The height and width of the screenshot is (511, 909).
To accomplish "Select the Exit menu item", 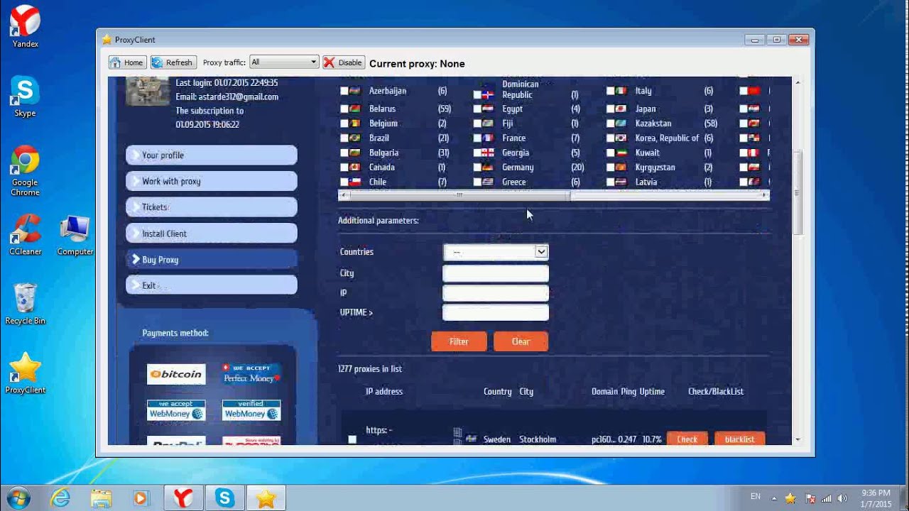I will (212, 285).
